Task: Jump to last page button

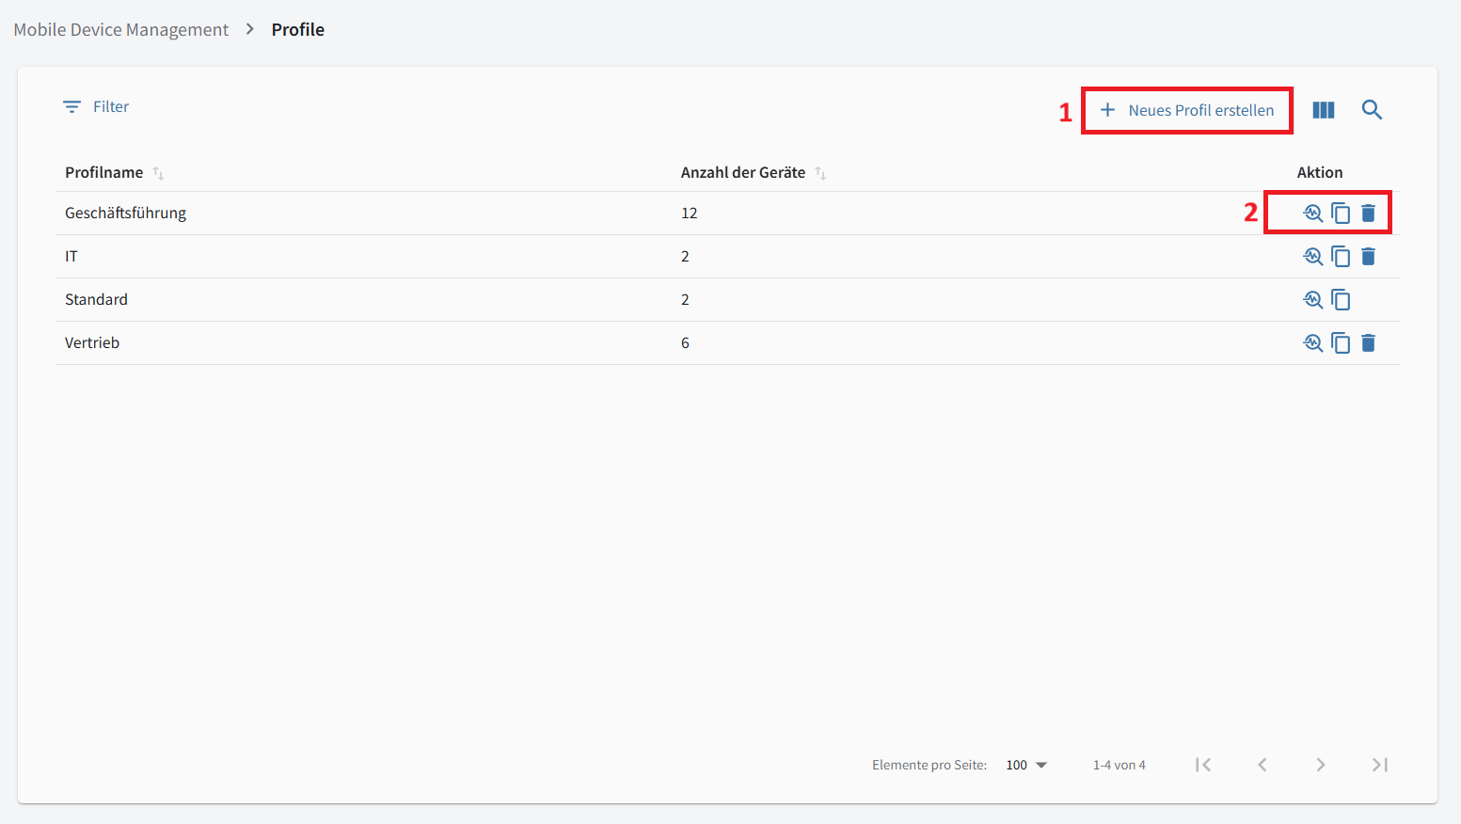Action: [1379, 765]
